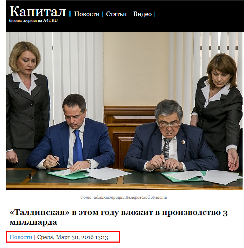Click the bright blue tie in the photo
Image resolution: width=244 pixels, height=248 pixels.
[78, 146]
